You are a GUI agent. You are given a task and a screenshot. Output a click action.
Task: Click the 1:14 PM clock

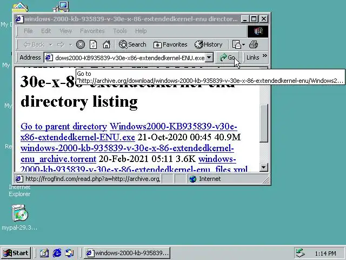tap(325, 253)
